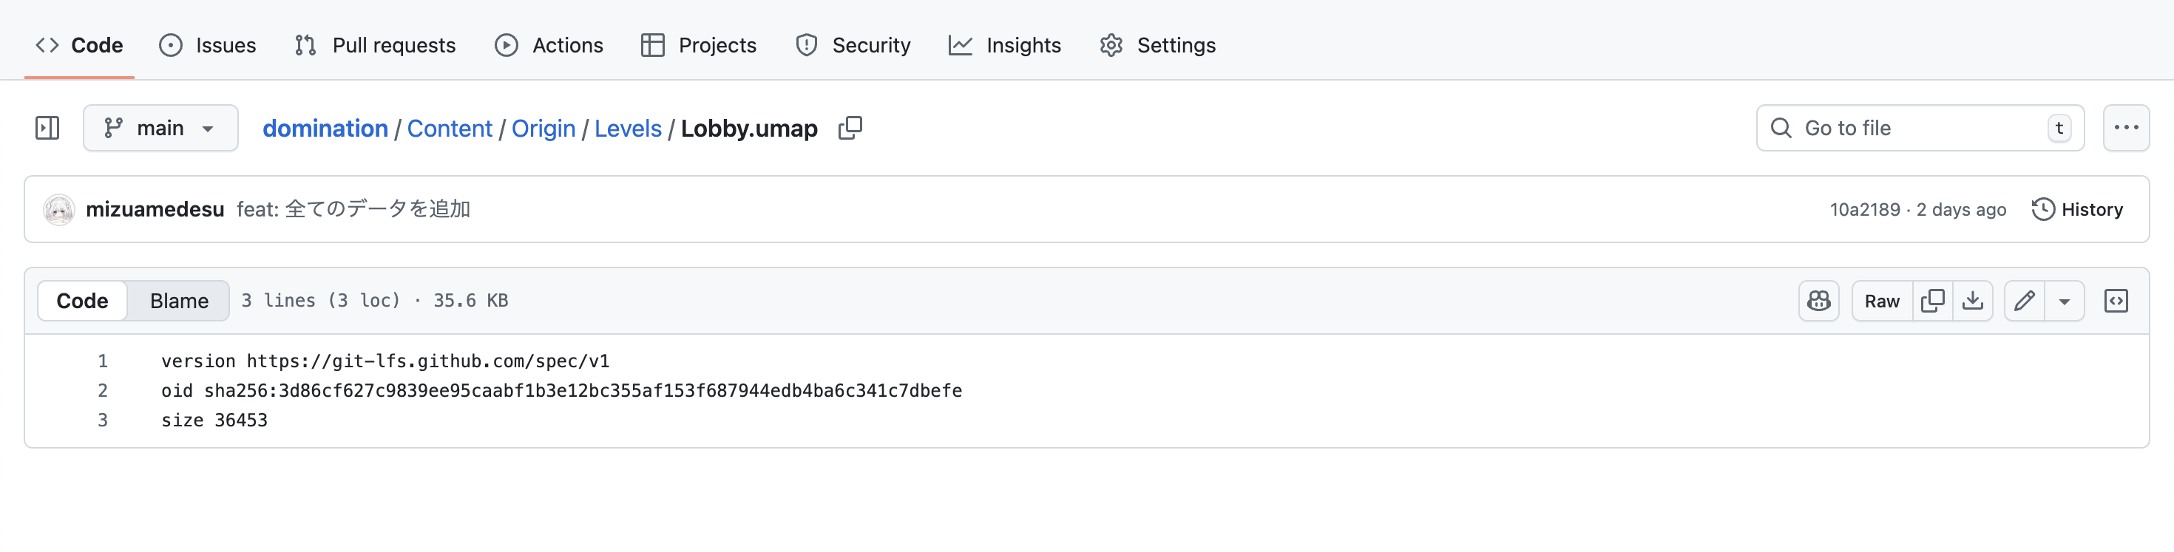The width and height of the screenshot is (2174, 552).
Task: Switch to Code view toggle
Action: point(82,301)
